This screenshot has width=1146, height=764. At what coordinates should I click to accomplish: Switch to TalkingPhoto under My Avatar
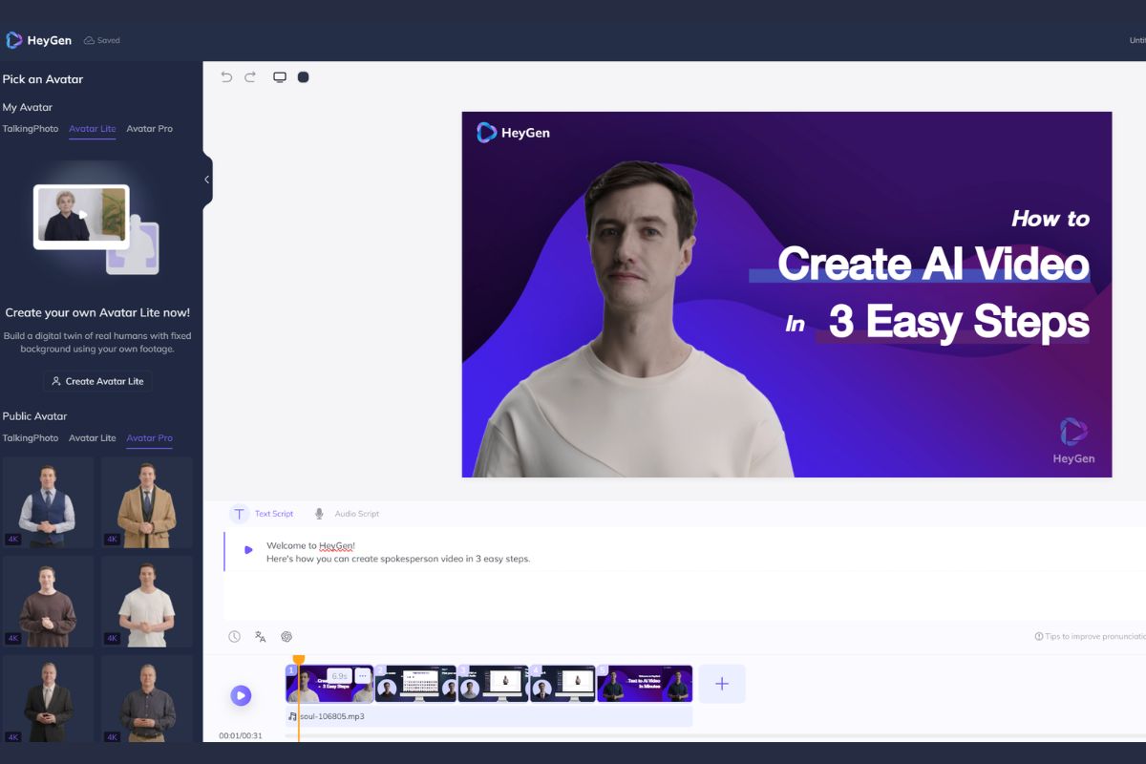31,129
